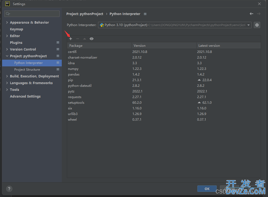Open the Keymap settings page
Viewport: 268px width, 197px height.
pos(16,29)
